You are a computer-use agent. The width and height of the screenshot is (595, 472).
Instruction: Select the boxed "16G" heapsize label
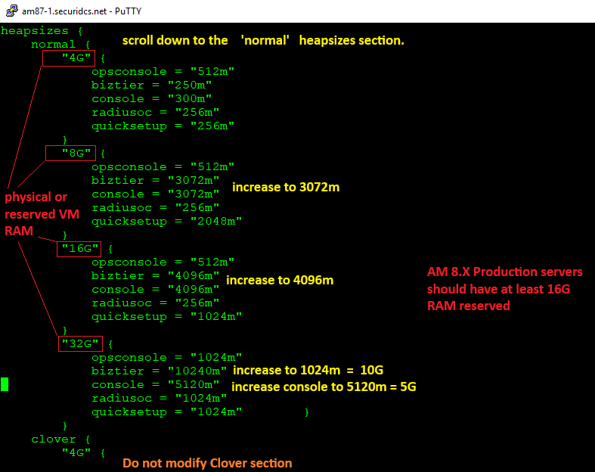pos(79,248)
